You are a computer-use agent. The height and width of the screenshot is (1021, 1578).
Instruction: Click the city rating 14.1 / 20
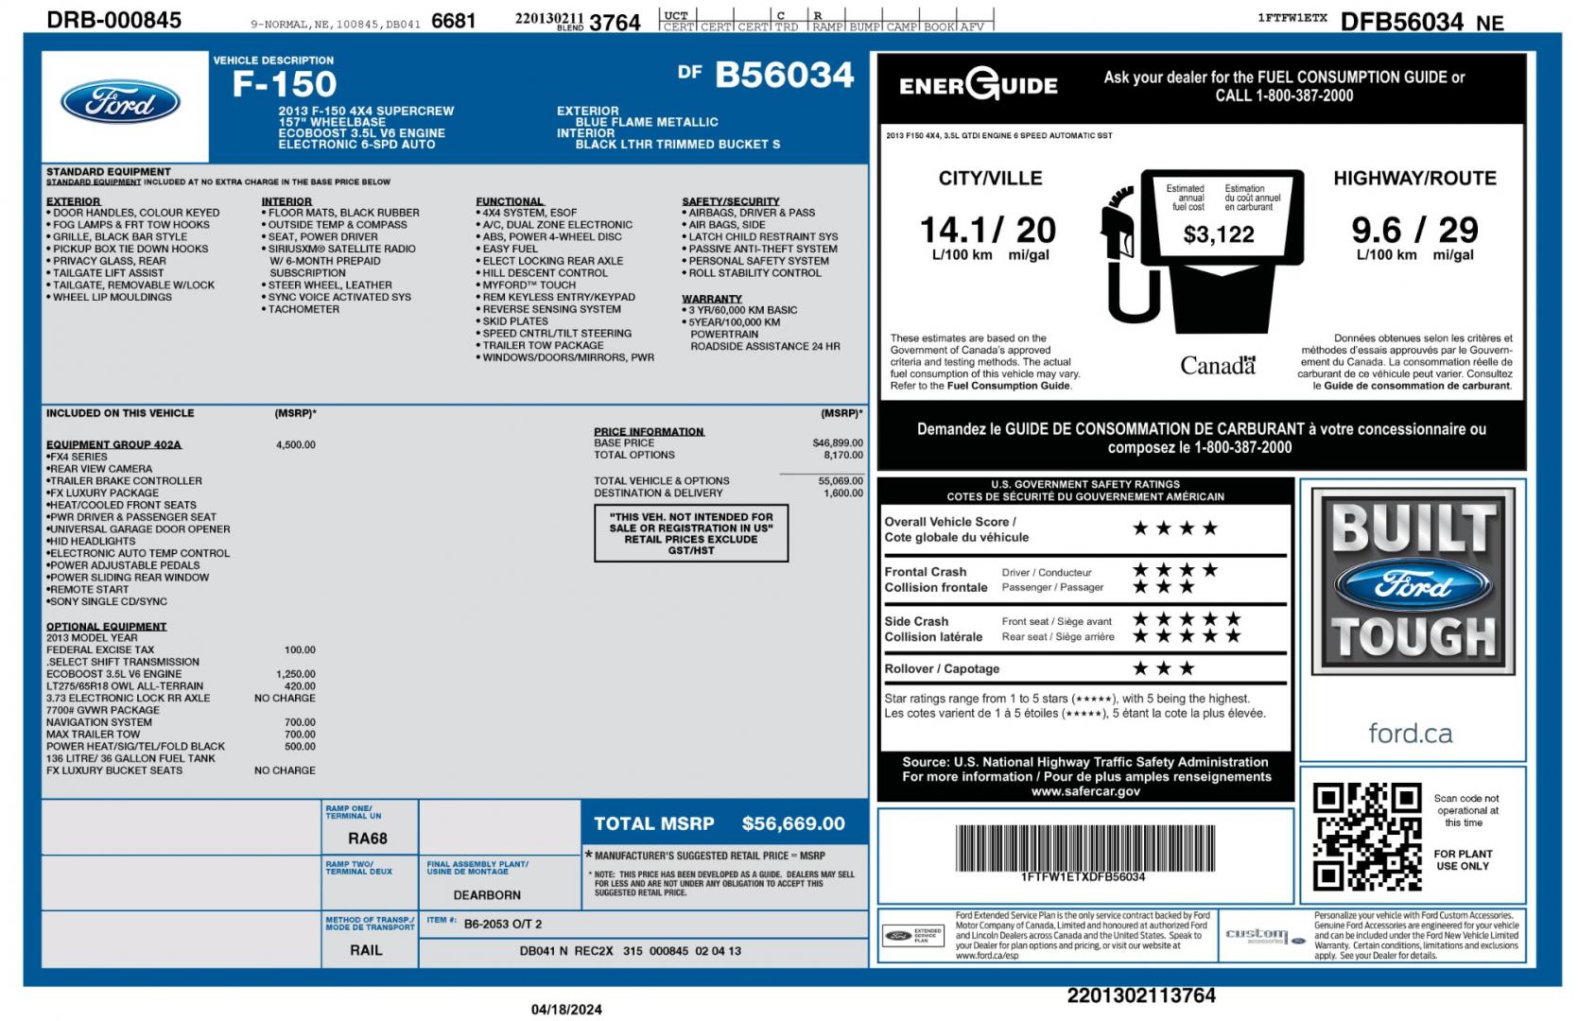988,230
